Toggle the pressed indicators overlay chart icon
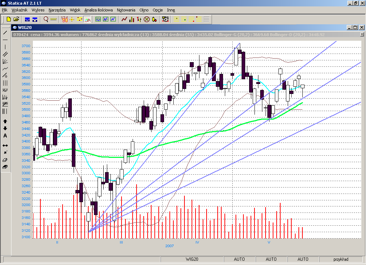This screenshot has height=265, width=366. 87,19
